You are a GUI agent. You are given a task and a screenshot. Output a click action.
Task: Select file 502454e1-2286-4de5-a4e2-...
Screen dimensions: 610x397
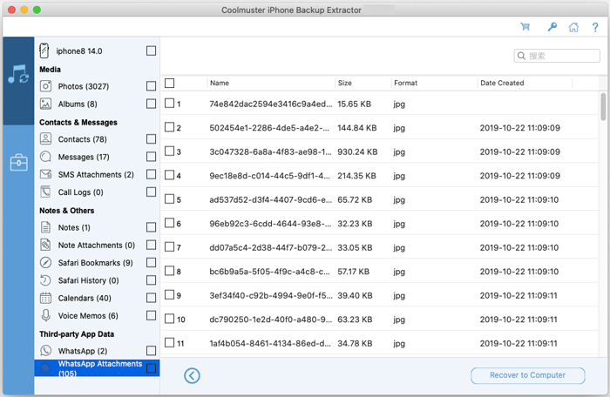click(269, 128)
